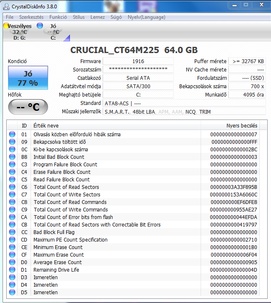Click the status orb for attribute CA
Viewport: 271px width, 303px height.
12,217
